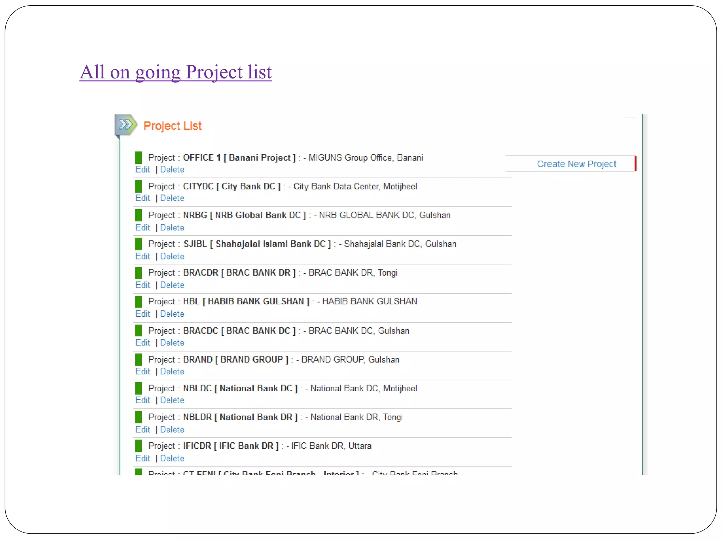Select 'CITYDC [ City Bank DC ]' project name
The width and height of the screenshot is (722, 541).
click(232, 186)
